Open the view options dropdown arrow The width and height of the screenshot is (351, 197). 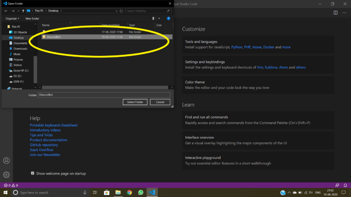[159, 18]
